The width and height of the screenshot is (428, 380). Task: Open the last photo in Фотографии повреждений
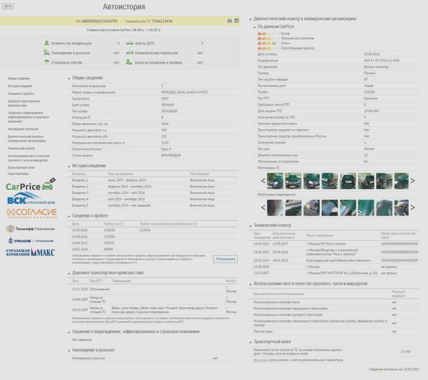[401, 207]
